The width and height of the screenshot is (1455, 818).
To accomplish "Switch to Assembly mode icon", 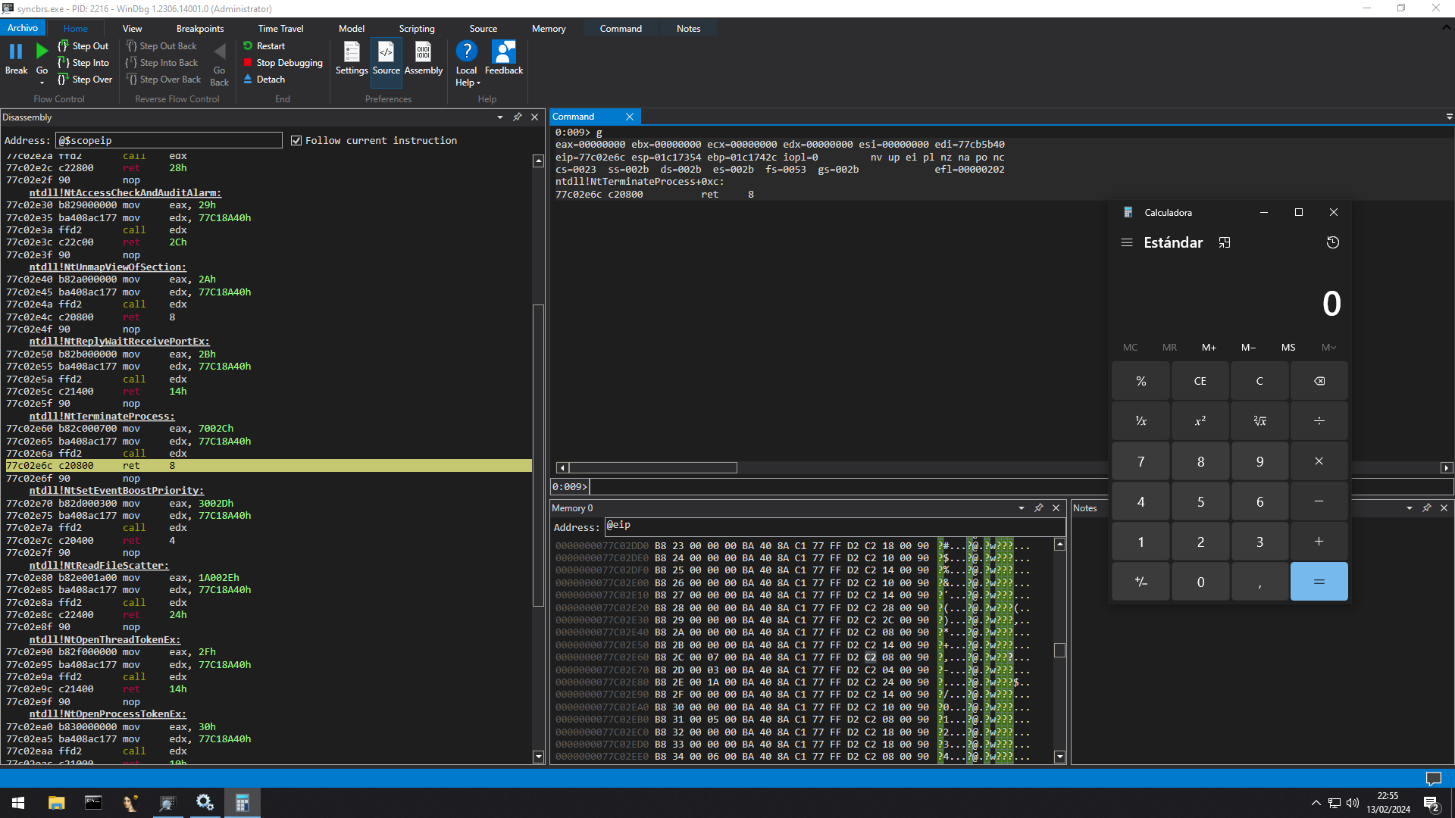I will 423,52.
